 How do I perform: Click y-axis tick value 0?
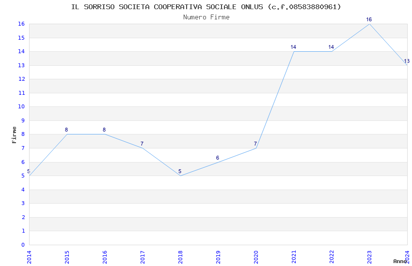click(23, 245)
